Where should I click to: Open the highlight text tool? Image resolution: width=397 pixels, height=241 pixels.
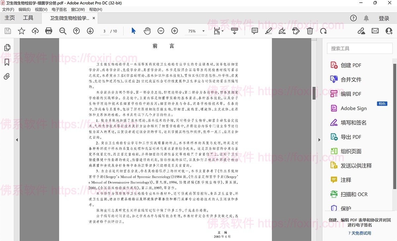click(x=269, y=31)
